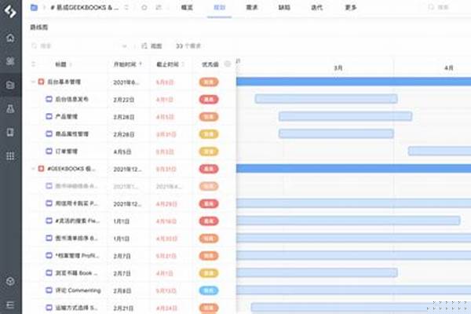This screenshot has height=314, width=471.
Task: Switch to the 概览 tab
Action: point(187,8)
